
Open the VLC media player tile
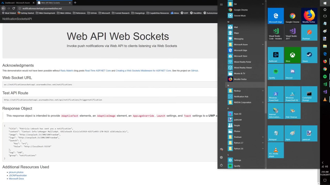point(276,150)
